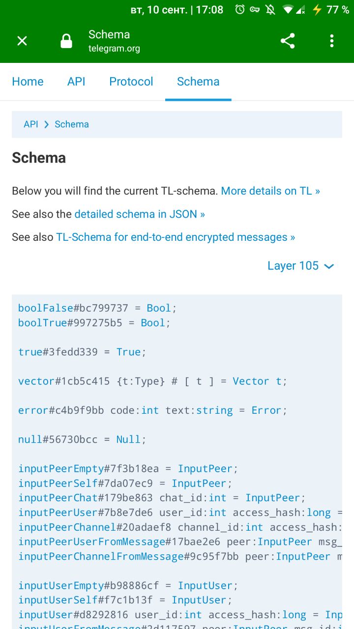The image size is (354, 629).
Task: Tap the site security lock icon
Action: pos(66,41)
